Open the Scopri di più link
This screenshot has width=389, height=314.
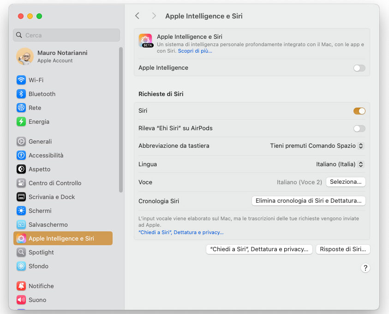195,51
